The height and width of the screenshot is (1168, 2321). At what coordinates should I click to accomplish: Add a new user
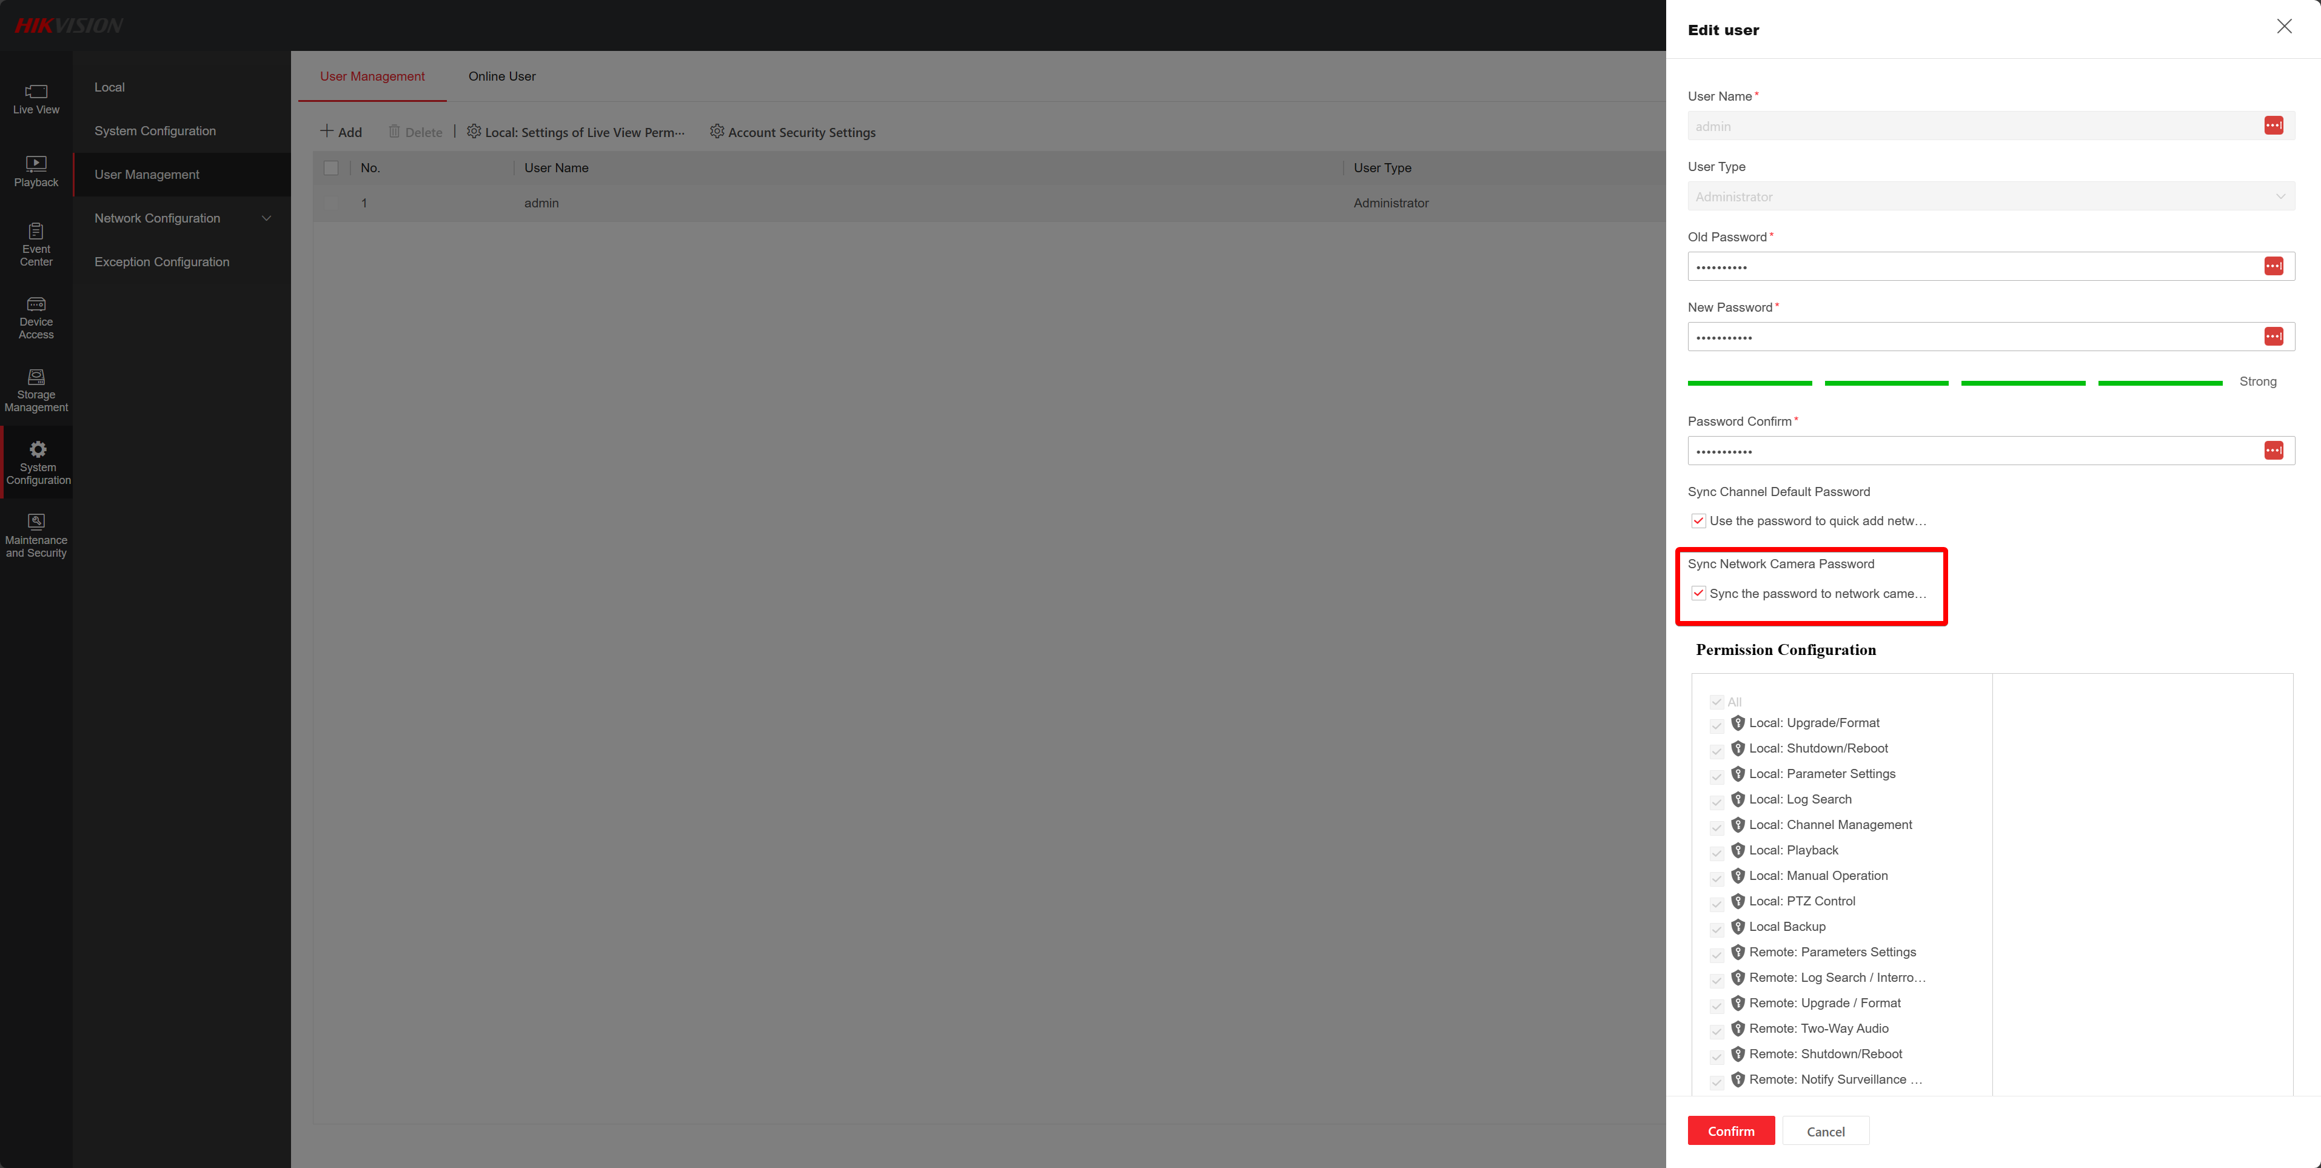pyautogui.click(x=341, y=132)
